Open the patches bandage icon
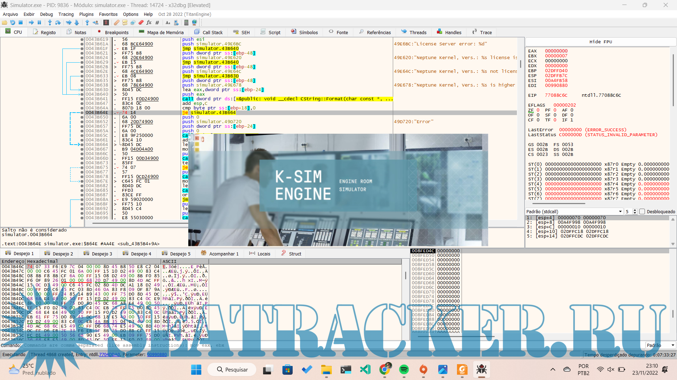This screenshot has height=380, width=677. [116, 23]
